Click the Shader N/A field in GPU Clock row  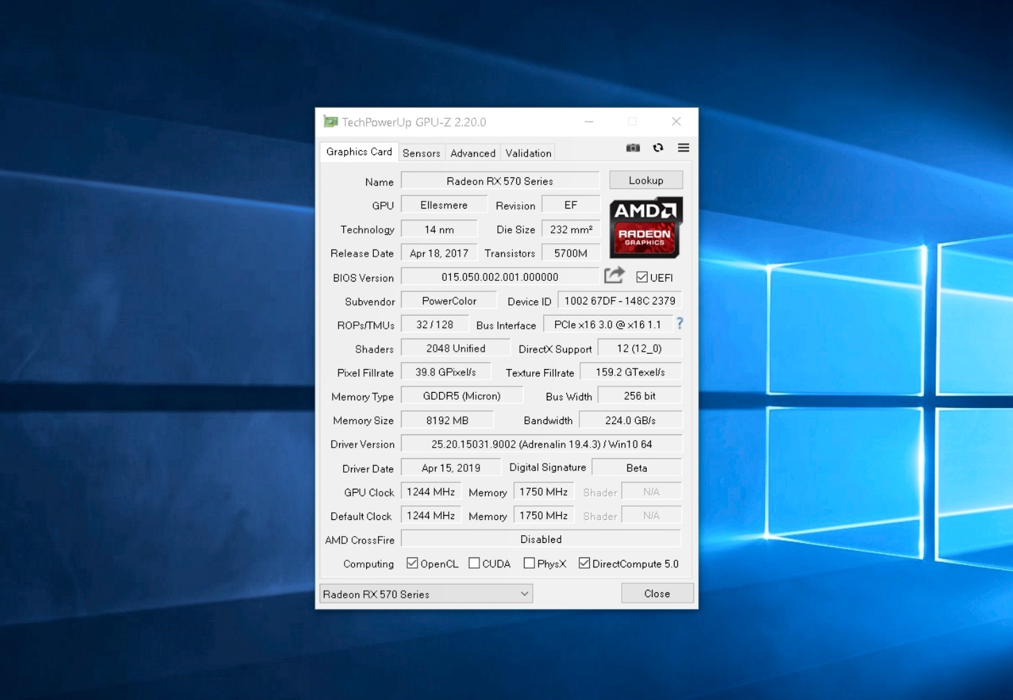click(652, 491)
